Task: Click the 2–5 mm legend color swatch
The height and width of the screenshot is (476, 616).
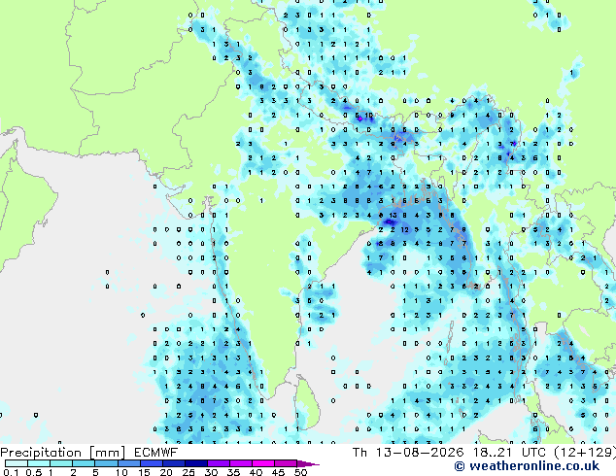Action: tap(84, 463)
